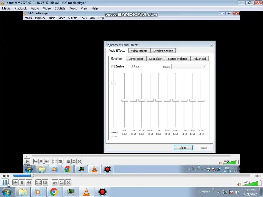This screenshot has width=263, height=197.
Task: Click the network tray icon
Action: click(x=224, y=192)
